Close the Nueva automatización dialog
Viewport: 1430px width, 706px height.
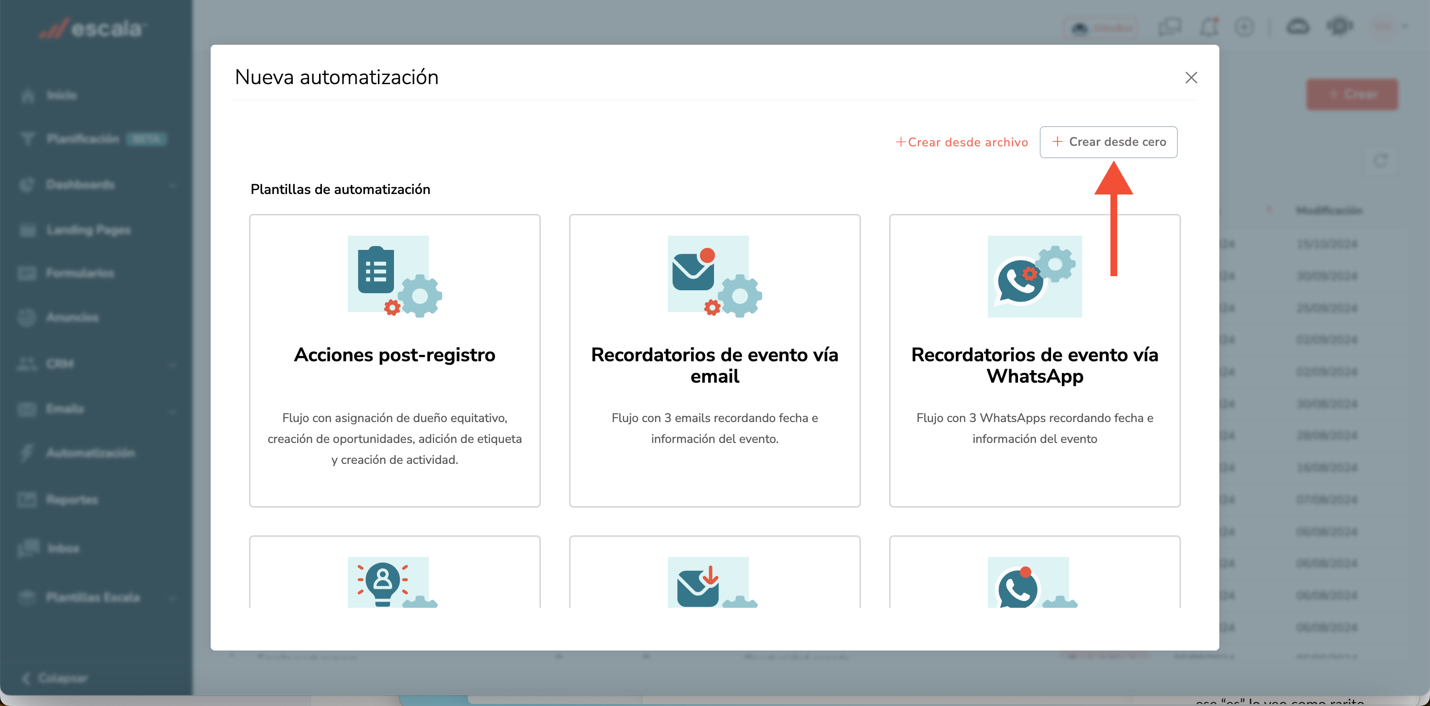coord(1191,78)
